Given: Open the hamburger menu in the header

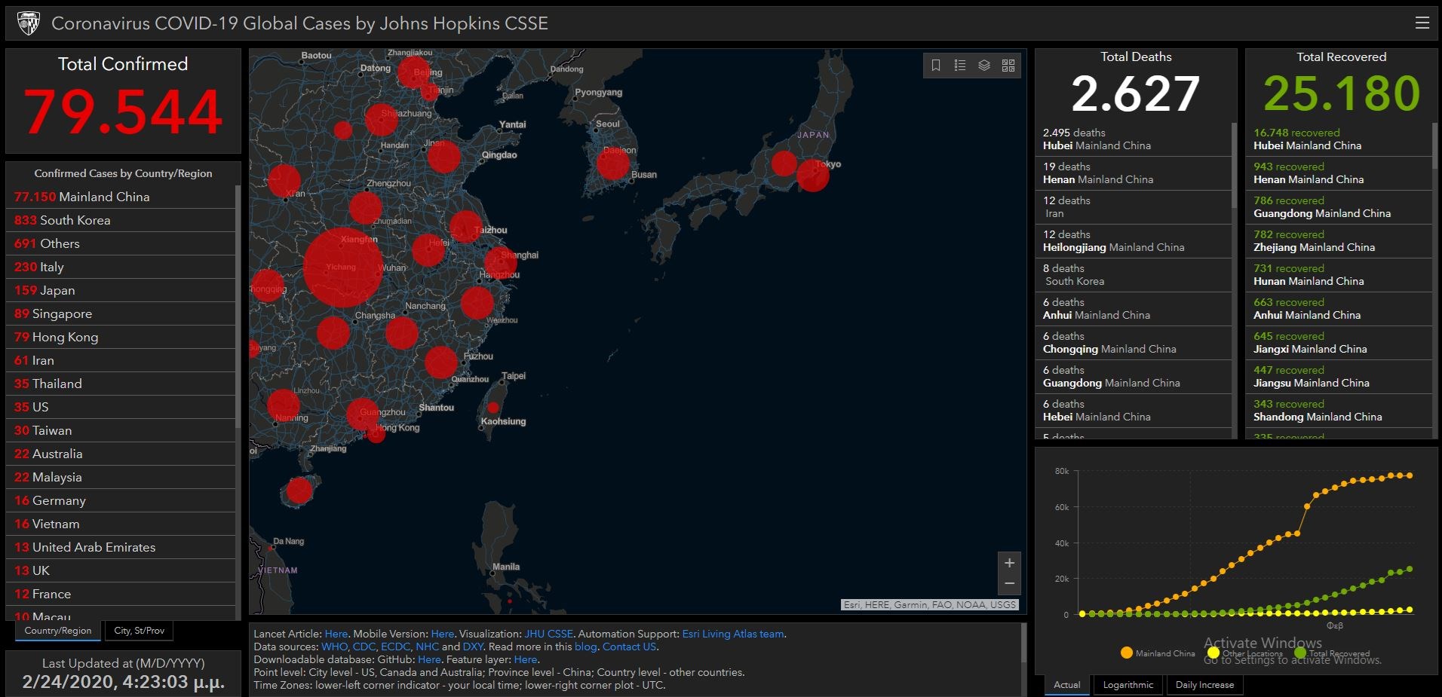Looking at the screenshot, I should click(1422, 23).
